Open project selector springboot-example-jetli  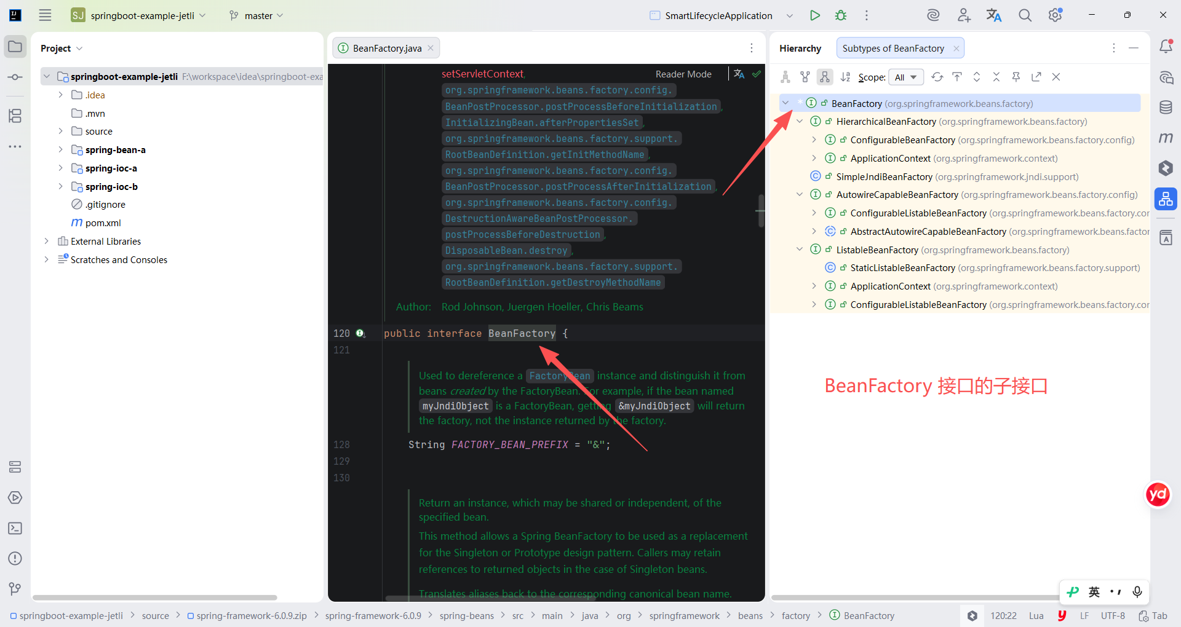(x=138, y=15)
